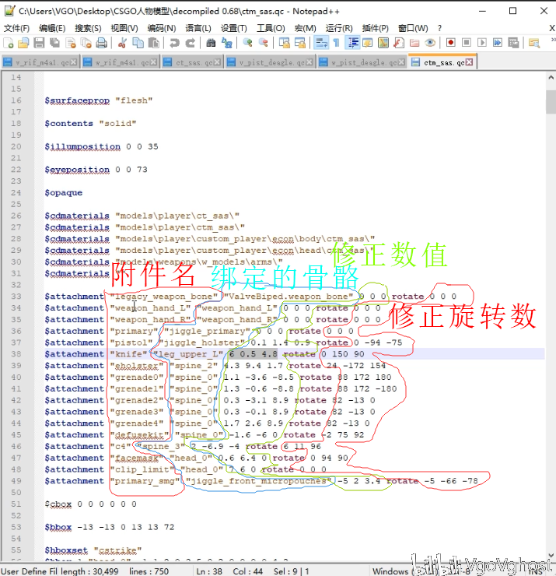The height and width of the screenshot is (576, 556).
Task: Click the $surfaceprop "flesh" line
Action: pos(98,100)
